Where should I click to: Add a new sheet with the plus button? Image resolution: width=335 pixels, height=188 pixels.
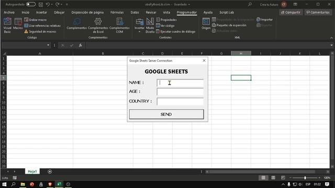[x=50, y=172]
